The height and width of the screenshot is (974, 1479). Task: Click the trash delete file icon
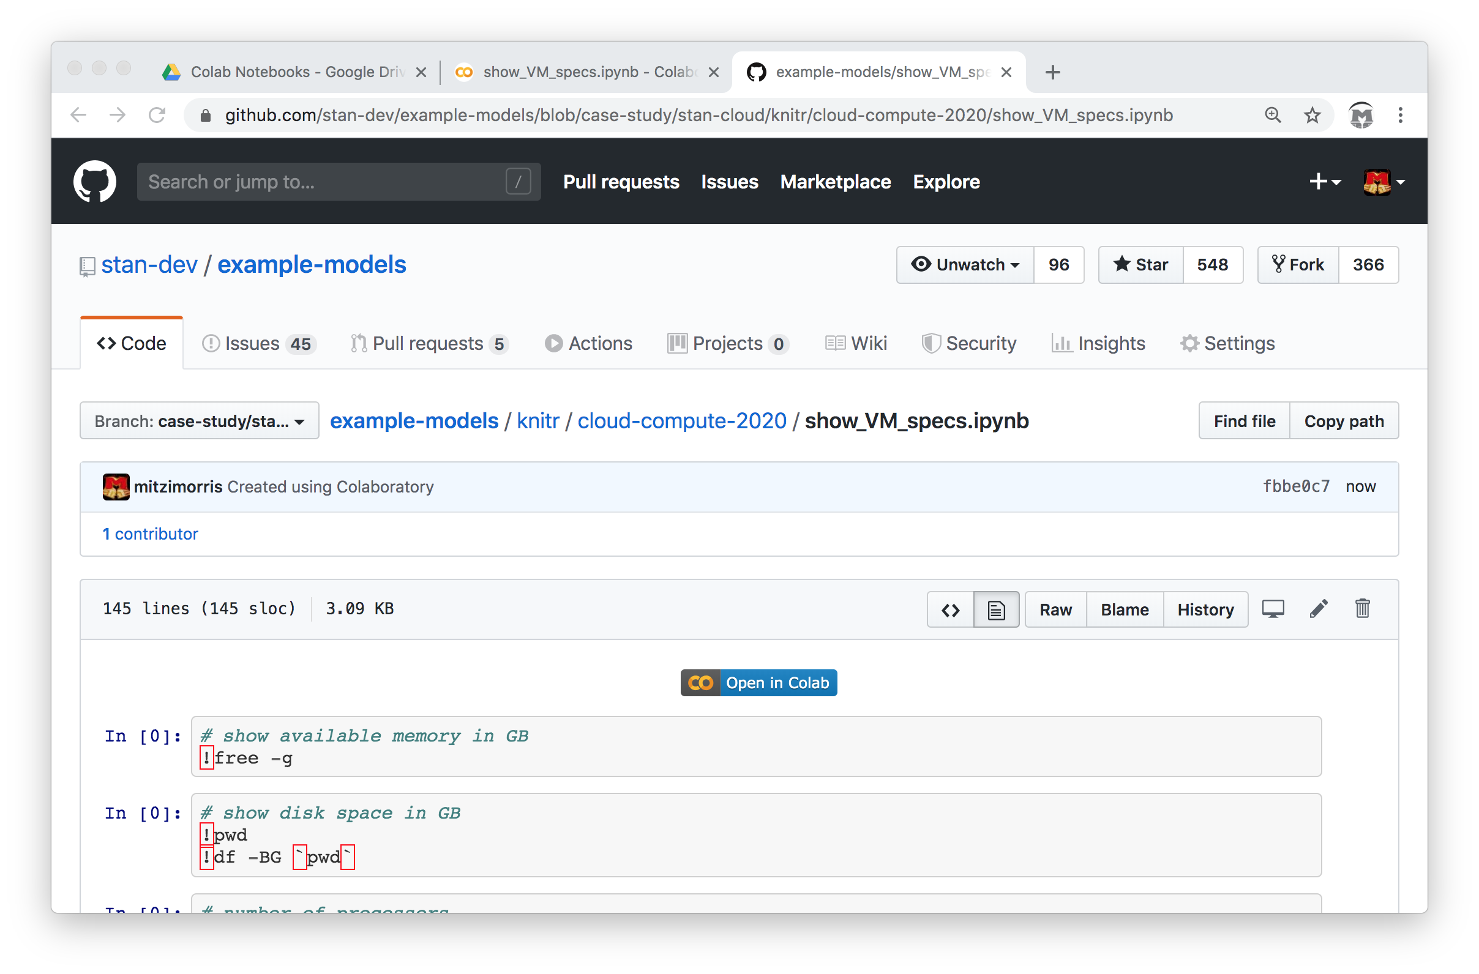click(1362, 609)
